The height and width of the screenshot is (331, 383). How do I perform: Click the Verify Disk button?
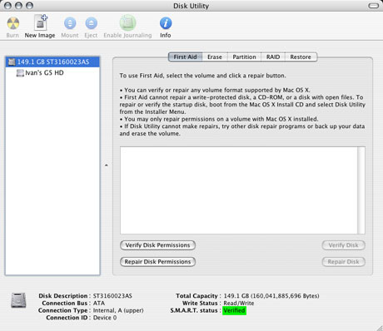coord(343,245)
